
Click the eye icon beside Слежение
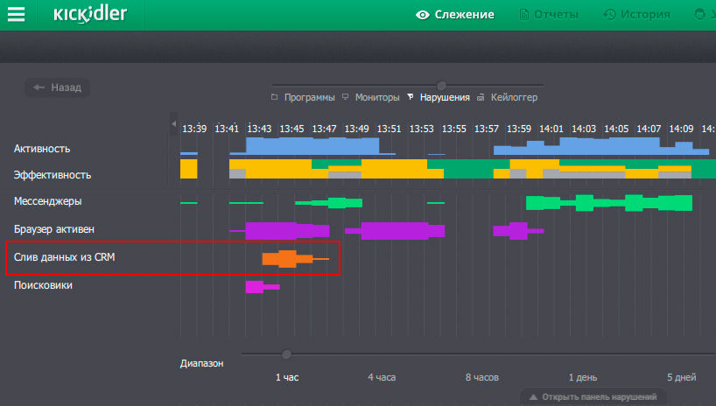coord(423,15)
